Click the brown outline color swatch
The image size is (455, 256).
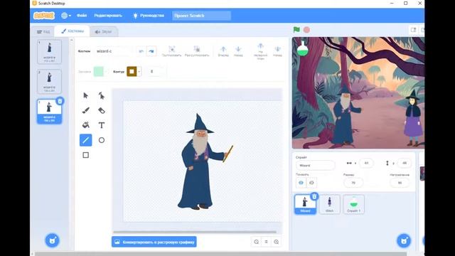(x=132, y=71)
